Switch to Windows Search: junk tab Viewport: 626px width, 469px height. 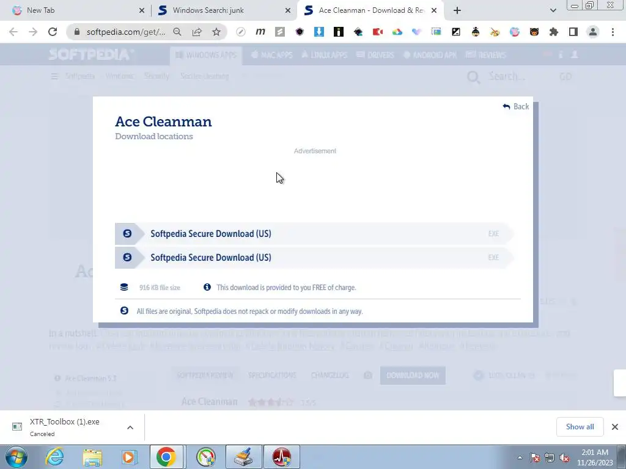(224, 10)
